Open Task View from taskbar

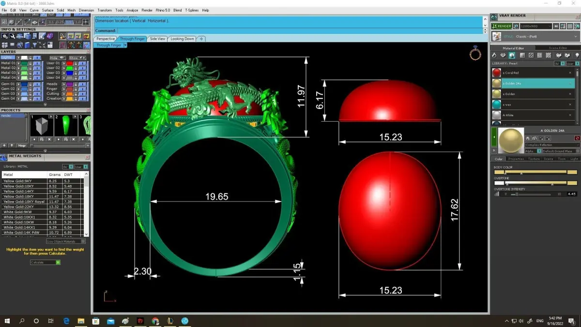coord(51,321)
